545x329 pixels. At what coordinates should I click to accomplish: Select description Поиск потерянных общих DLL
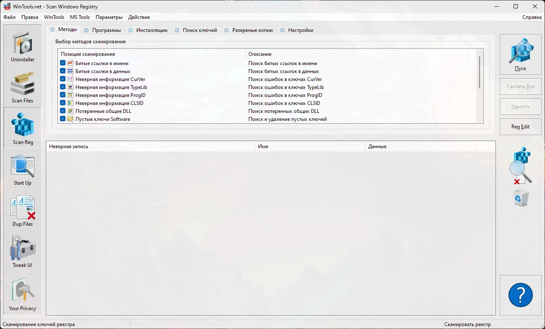tap(284, 111)
